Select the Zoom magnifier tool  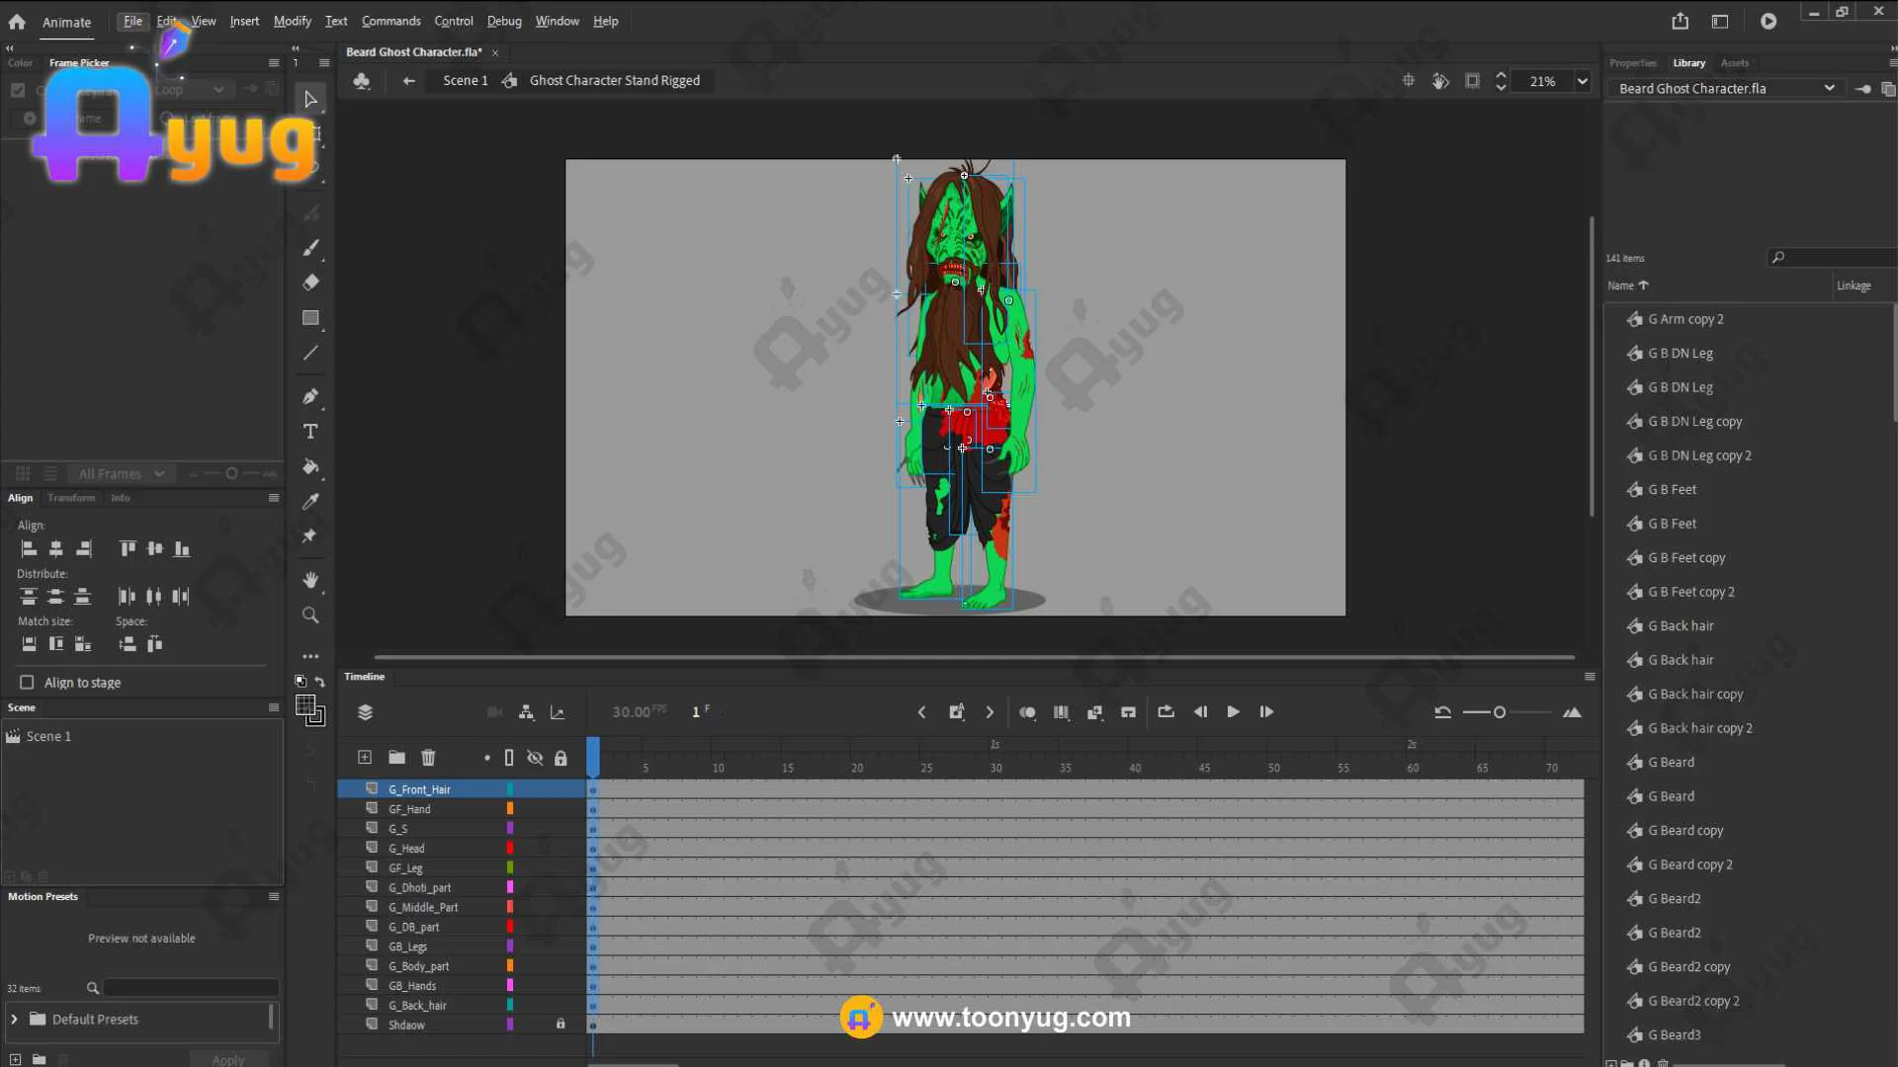[310, 616]
